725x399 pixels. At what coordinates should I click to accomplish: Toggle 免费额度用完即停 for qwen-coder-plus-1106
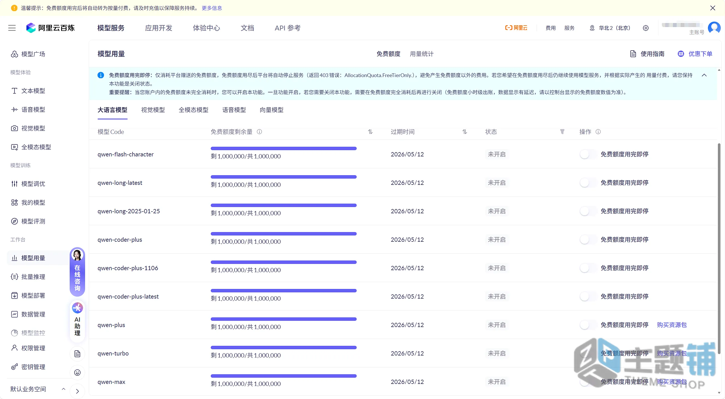[588, 268]
